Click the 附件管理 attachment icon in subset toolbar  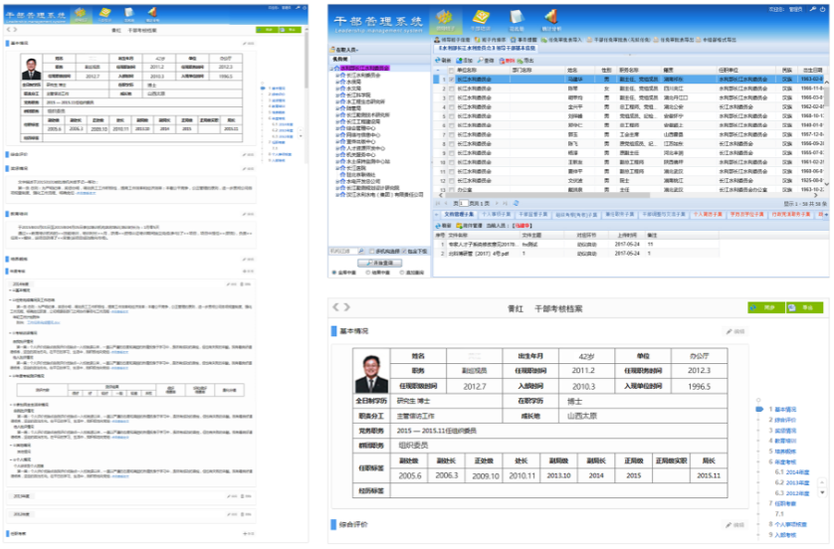click(460, 226)
